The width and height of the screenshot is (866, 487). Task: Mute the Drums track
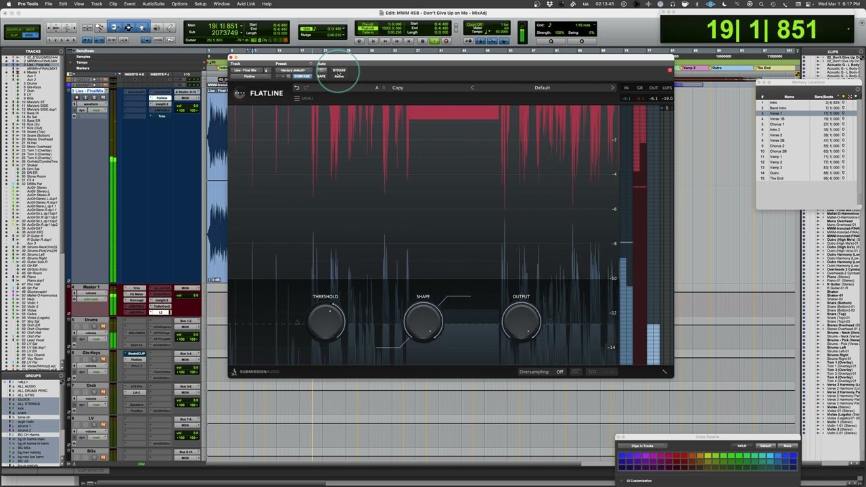[103, 327]
